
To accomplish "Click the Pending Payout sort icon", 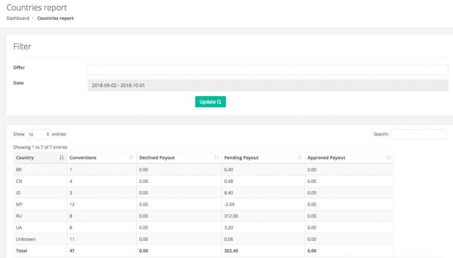I will coord(299,158).
